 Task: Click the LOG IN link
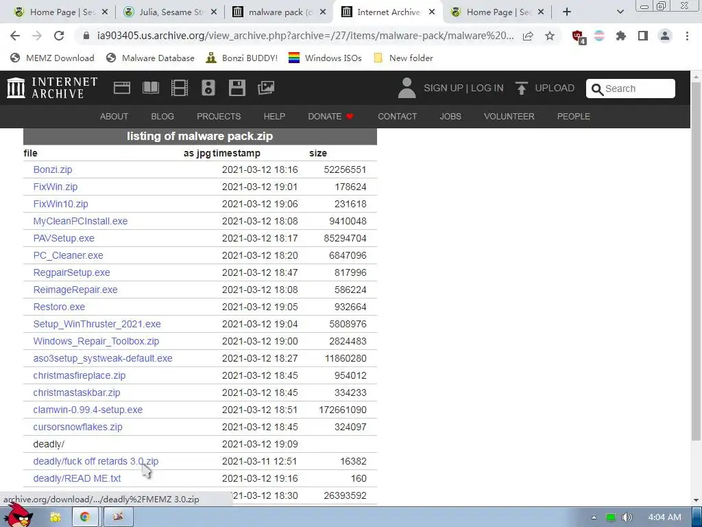[x=487, y=88]
